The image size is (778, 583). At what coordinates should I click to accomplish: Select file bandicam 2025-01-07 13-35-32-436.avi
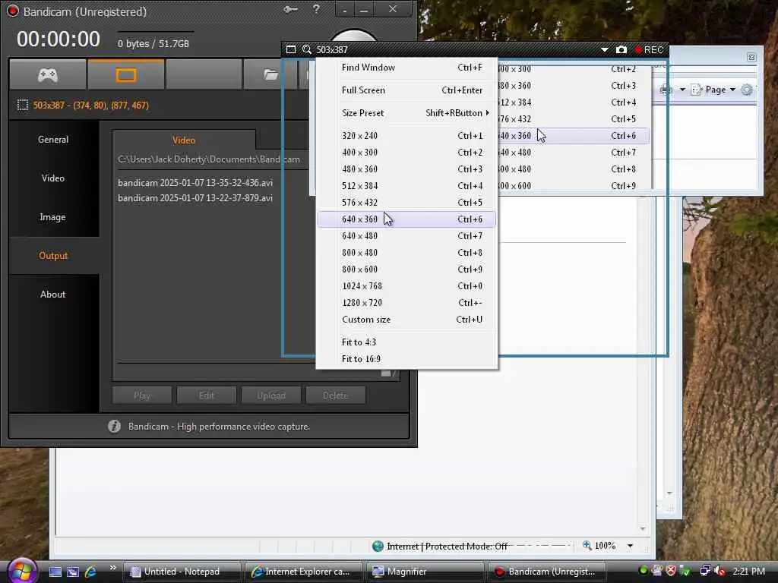195,183
